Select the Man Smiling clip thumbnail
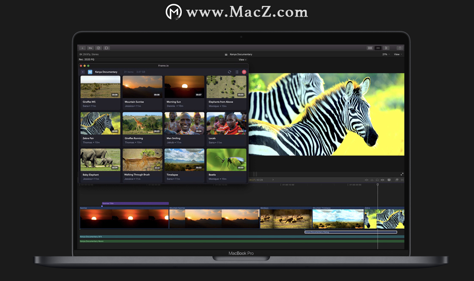This screenshot has height=281, width=474. point(184,123)
